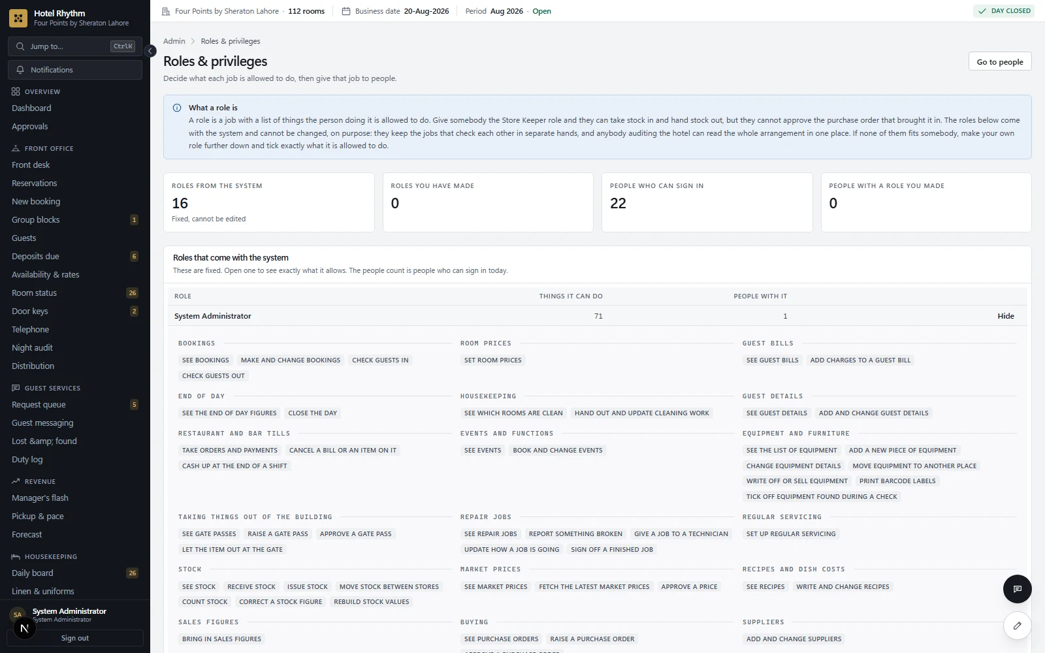Select New booking in the sidebar
1045x653 pixels.
coord(75,202)
